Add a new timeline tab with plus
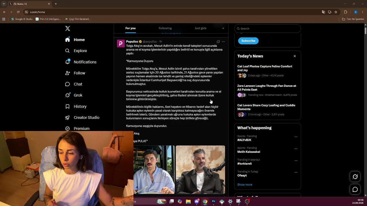Screen dimensions: 367x206 point(223,28)
